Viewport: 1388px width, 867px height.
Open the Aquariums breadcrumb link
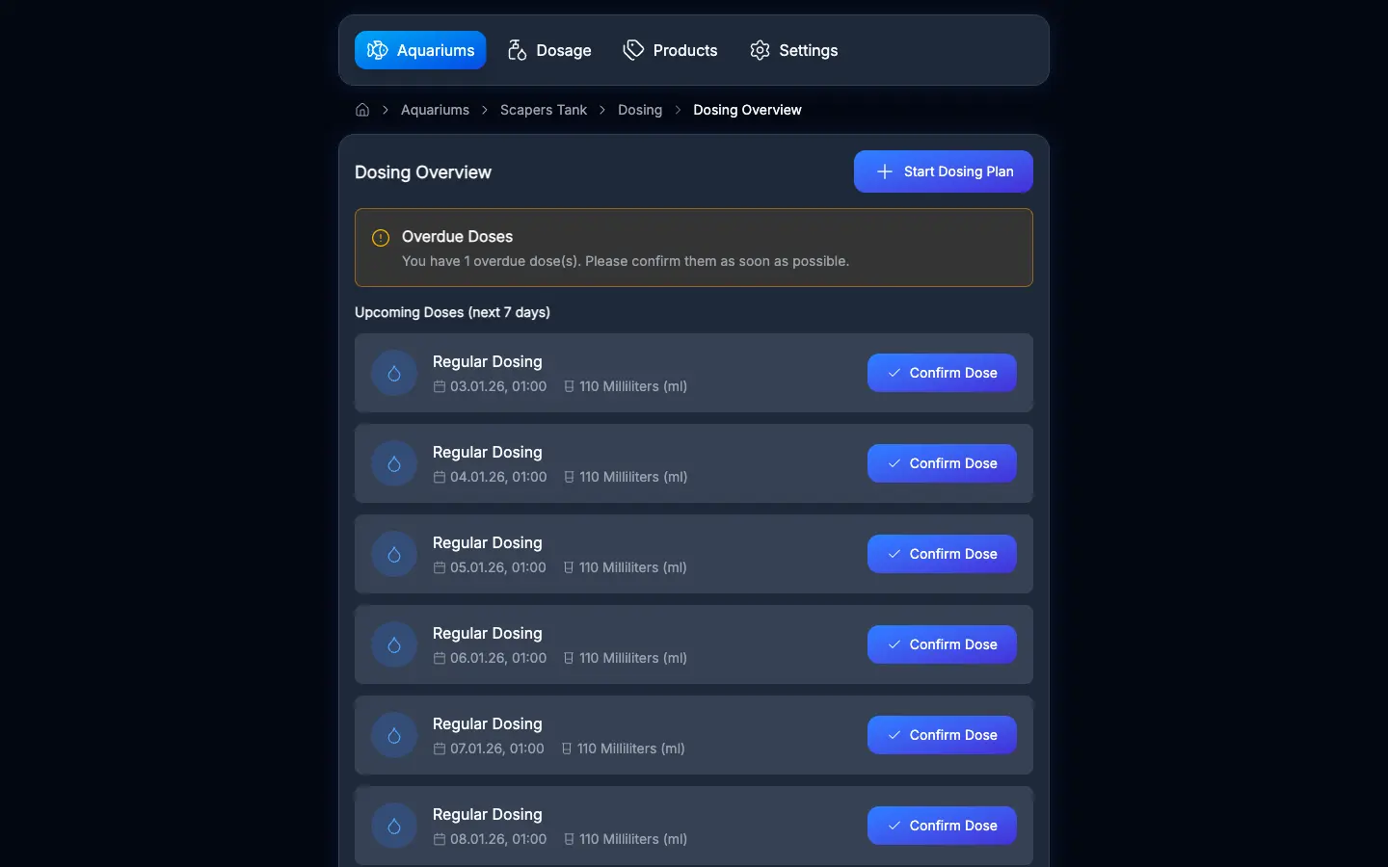coord(435,110)
